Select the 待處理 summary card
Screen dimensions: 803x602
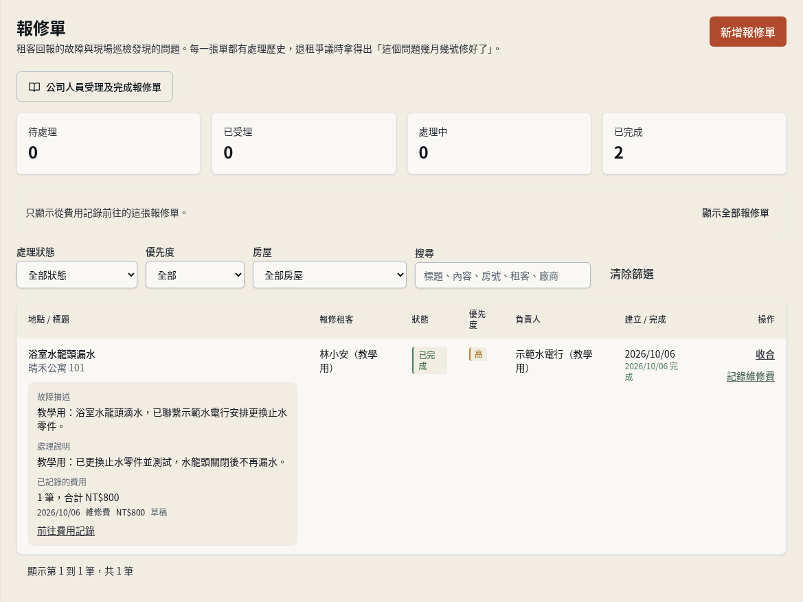coord(109,144)
